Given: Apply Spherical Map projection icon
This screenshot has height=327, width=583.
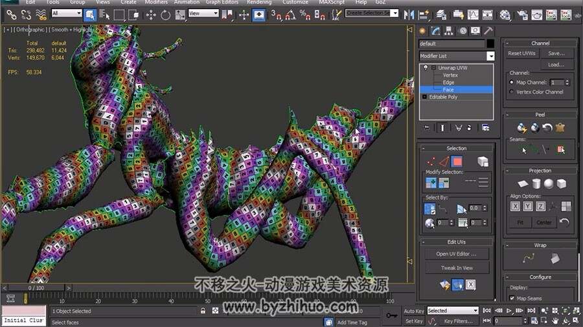Looking at the screenshot, I should [549, 184].
